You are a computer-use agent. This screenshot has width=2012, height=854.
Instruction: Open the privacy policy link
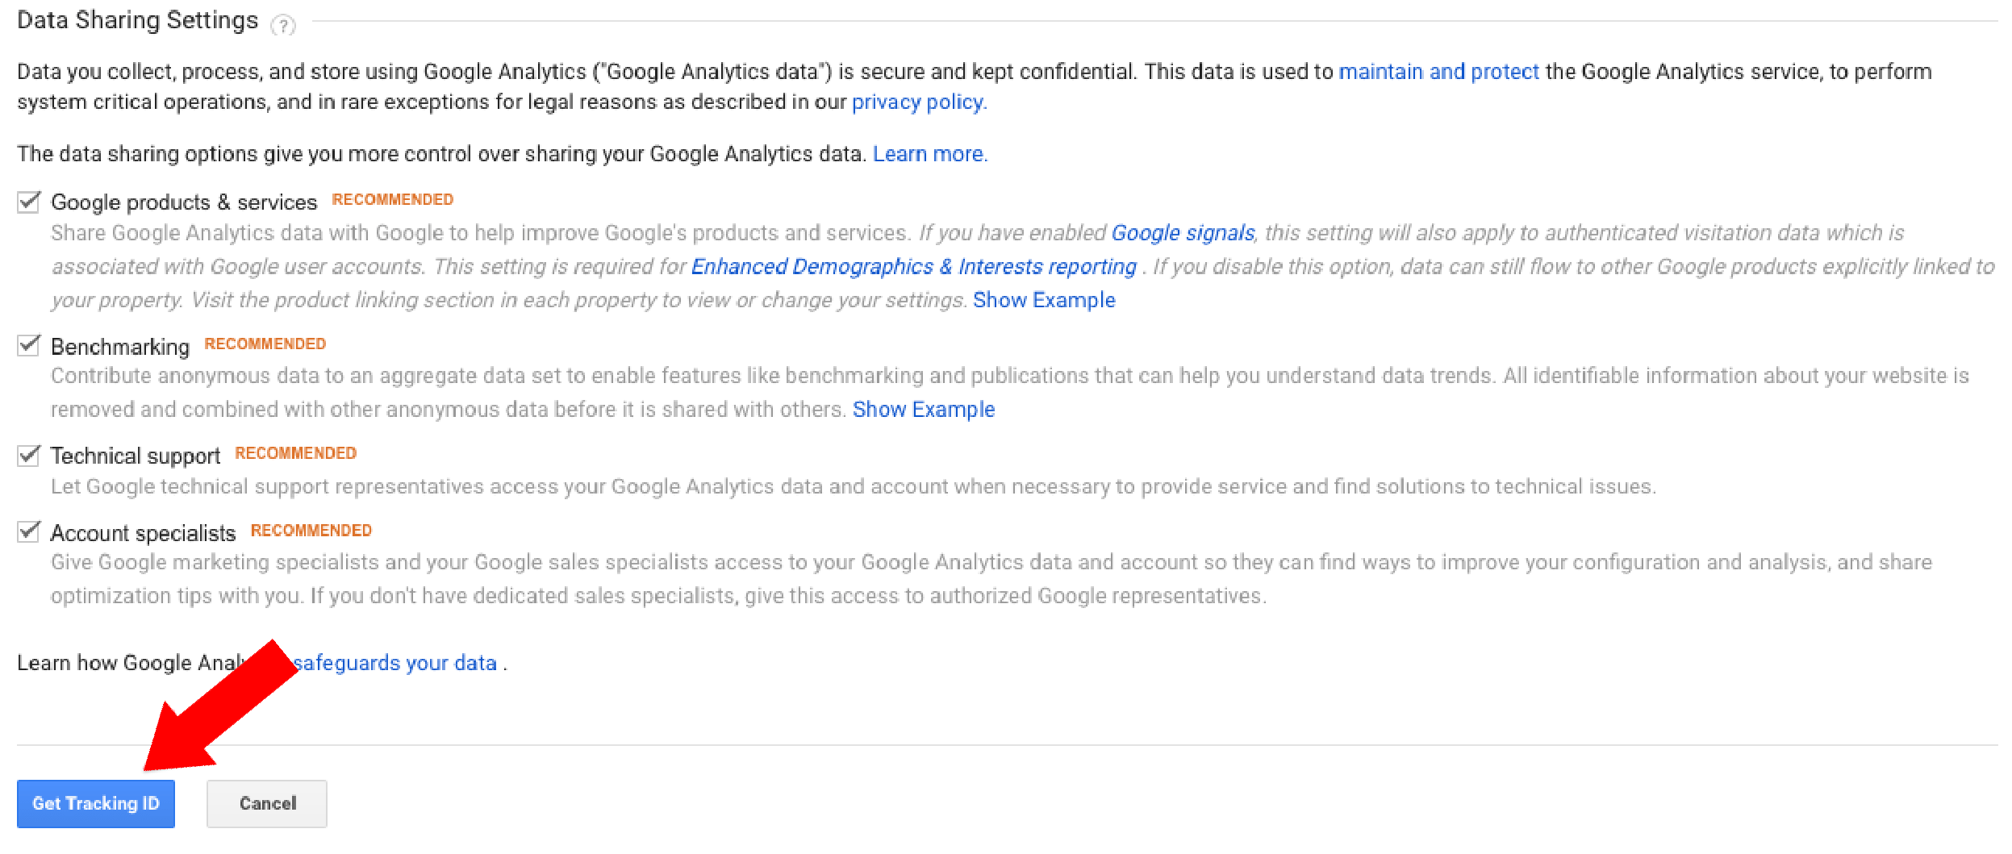919,102
